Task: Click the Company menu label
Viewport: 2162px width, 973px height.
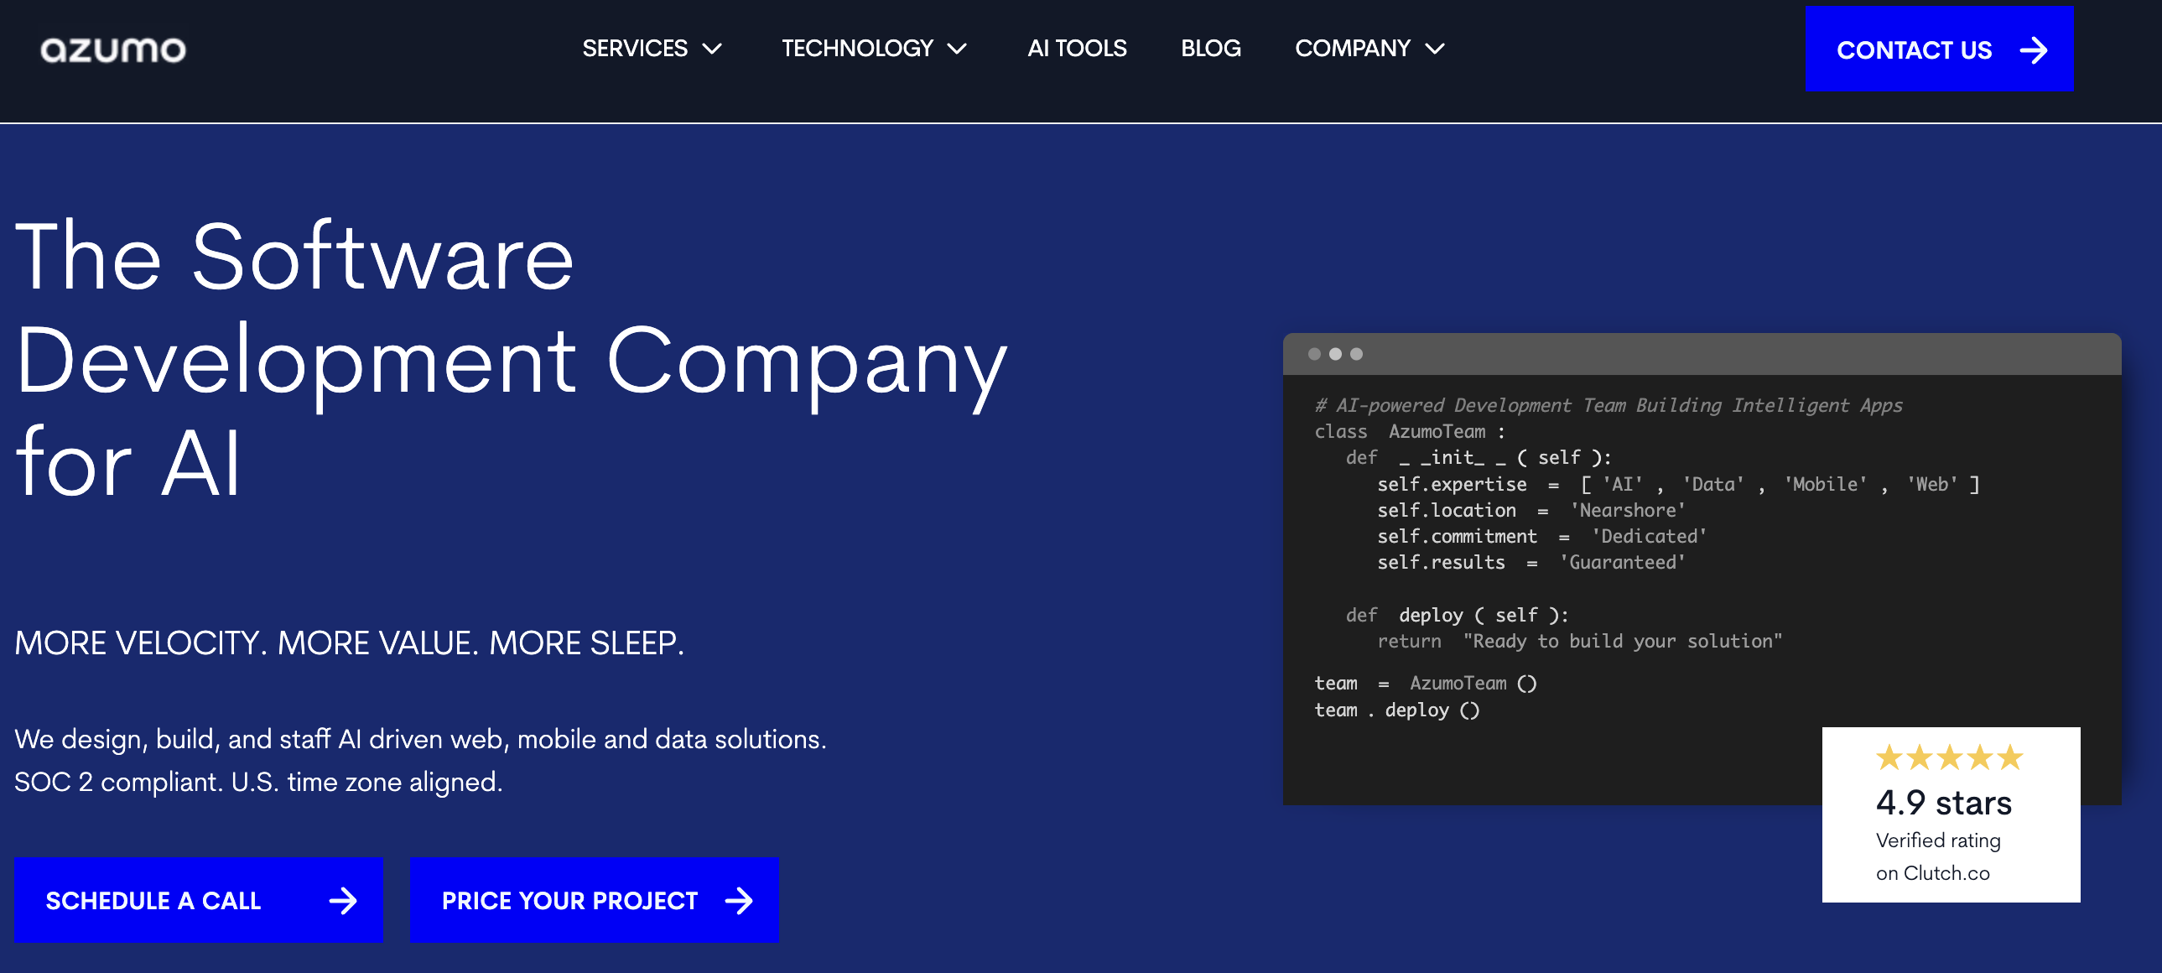Action: click(x=1352, y=49)
